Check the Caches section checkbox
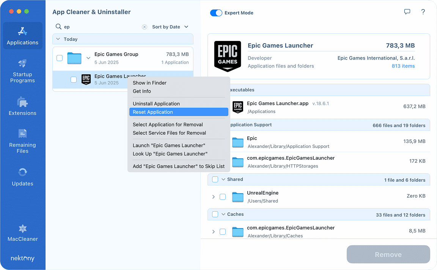The height and width of the screenshot is (270, 437). coord(215,214)
